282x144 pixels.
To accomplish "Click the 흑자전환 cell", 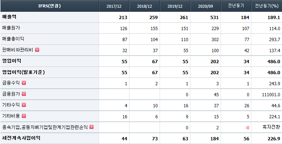I will coord(271,127).
